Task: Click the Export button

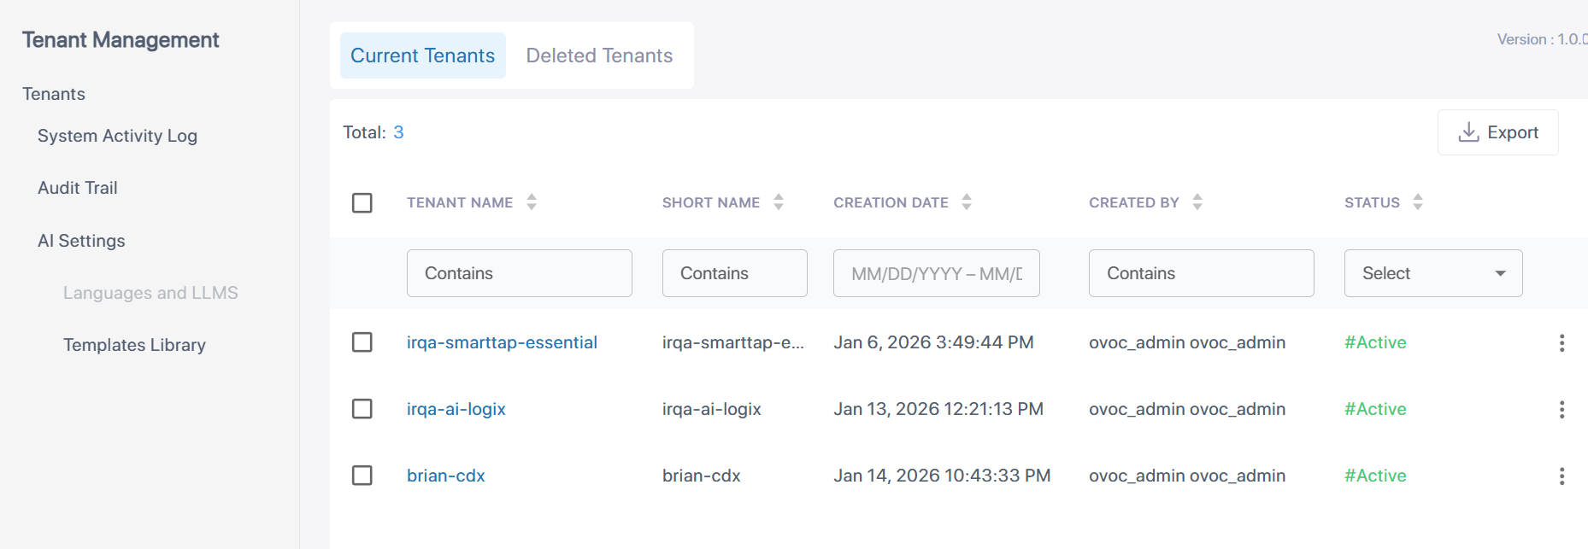Action: (1497, 132)
